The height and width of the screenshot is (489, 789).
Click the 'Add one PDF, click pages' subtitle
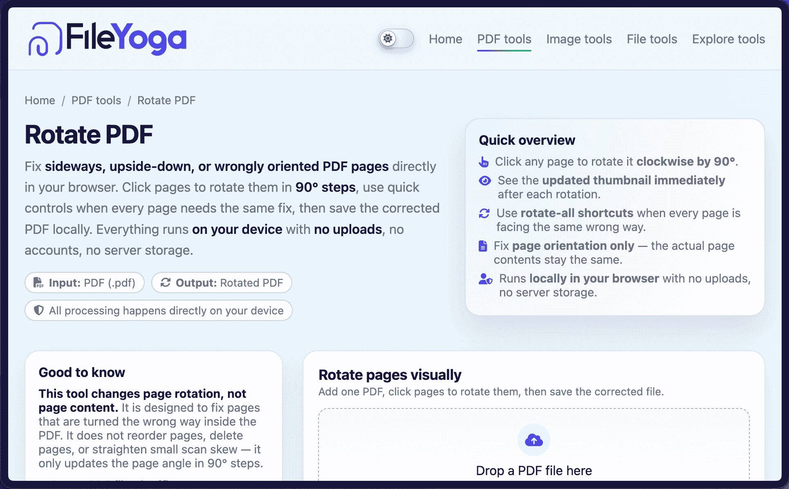tap(491, 392)
